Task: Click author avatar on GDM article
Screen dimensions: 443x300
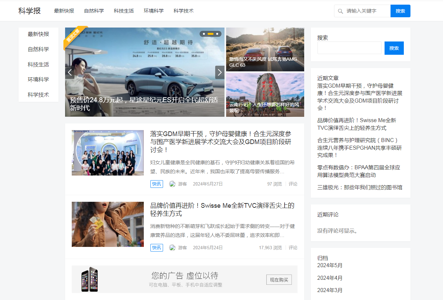Action: 172,184
